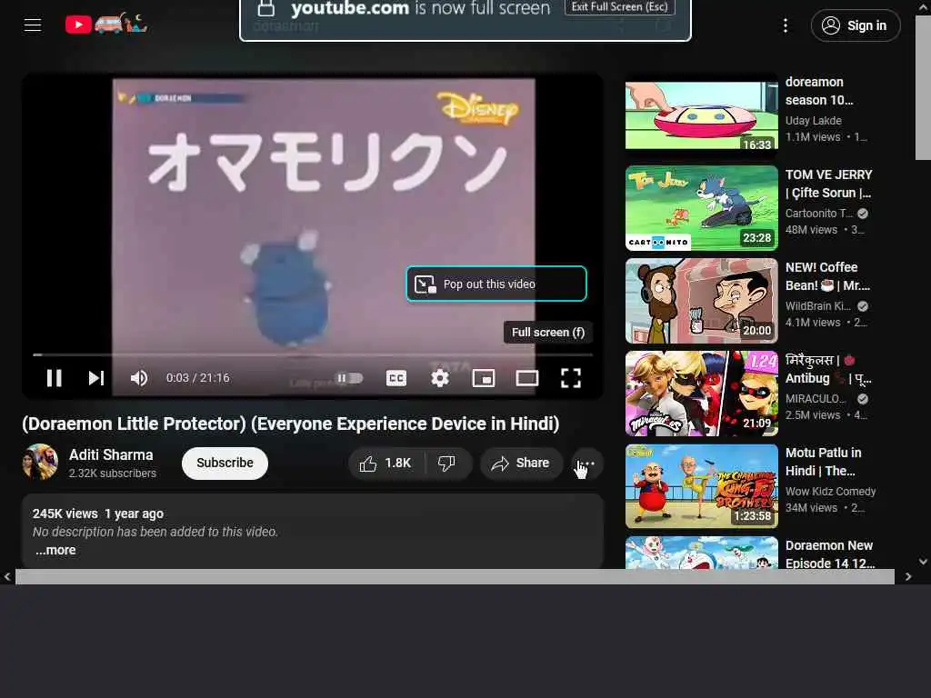Click the horizontal scrollbar track
931x698 pixels.
click(455, 576)
